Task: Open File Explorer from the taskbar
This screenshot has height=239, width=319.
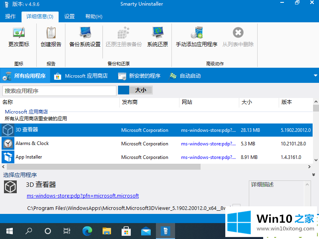Action: 106,231
